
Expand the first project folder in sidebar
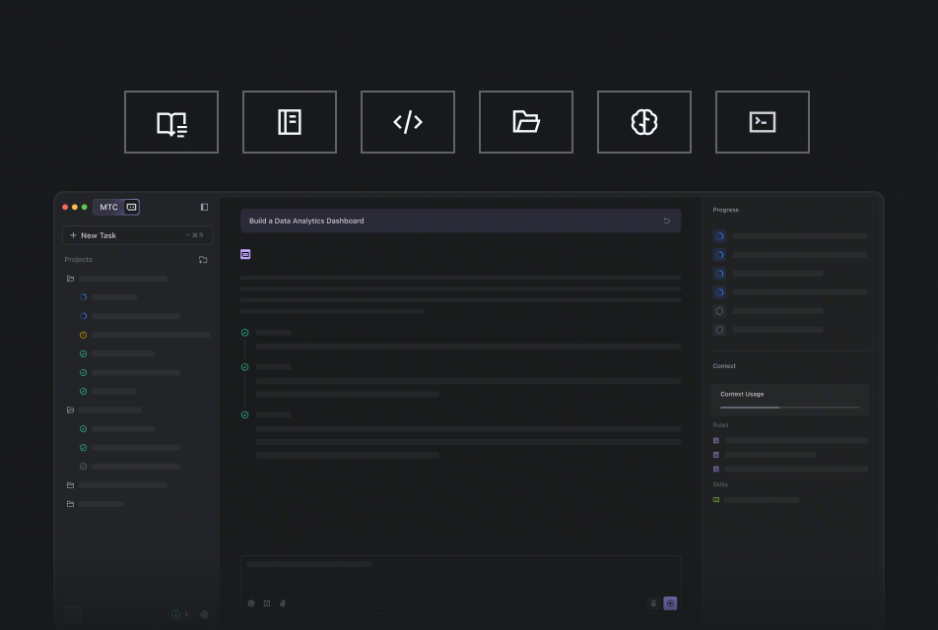pyautogui.click(x=71, y=279)
